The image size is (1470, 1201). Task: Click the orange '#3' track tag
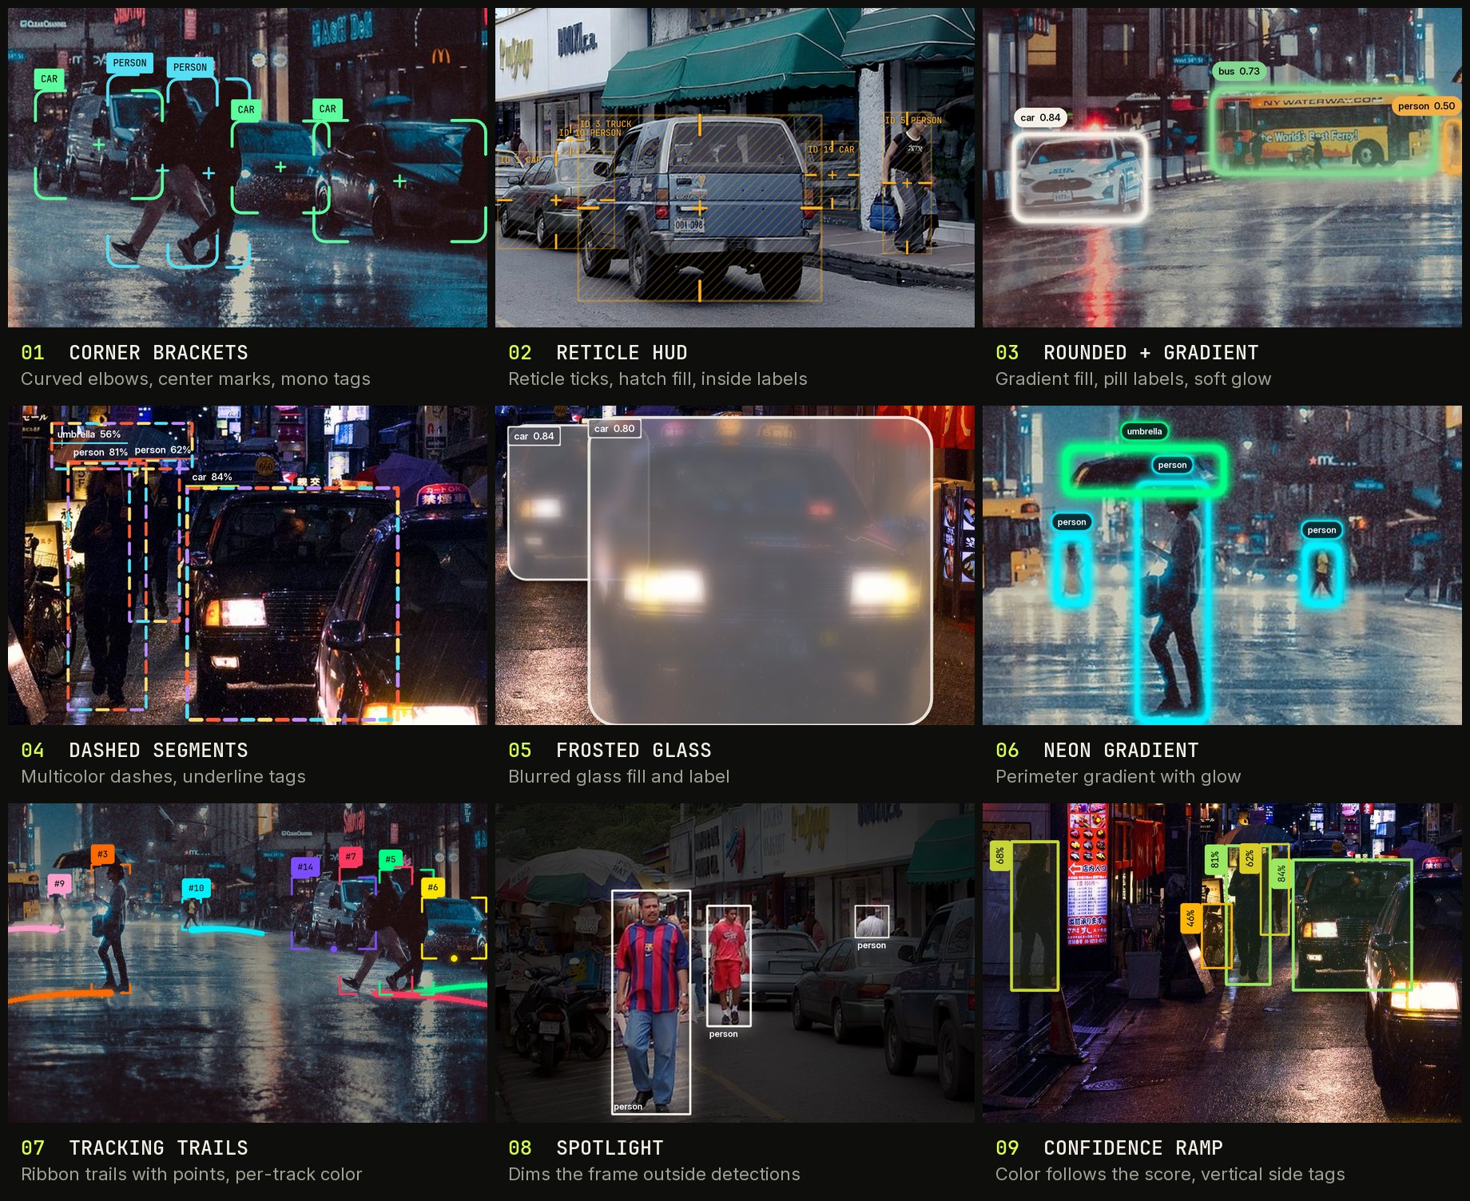coord(102,854)
